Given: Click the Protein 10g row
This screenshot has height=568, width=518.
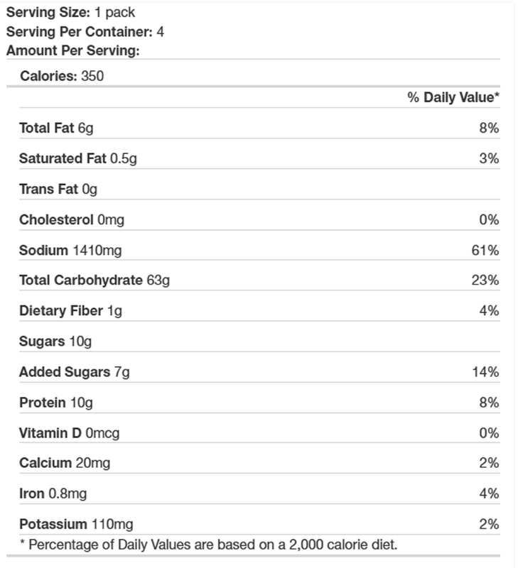Looking at the screenshot, I should 259,403.
